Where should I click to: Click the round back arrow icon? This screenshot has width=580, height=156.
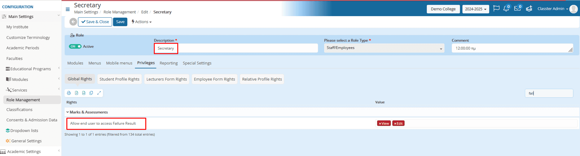73,22
